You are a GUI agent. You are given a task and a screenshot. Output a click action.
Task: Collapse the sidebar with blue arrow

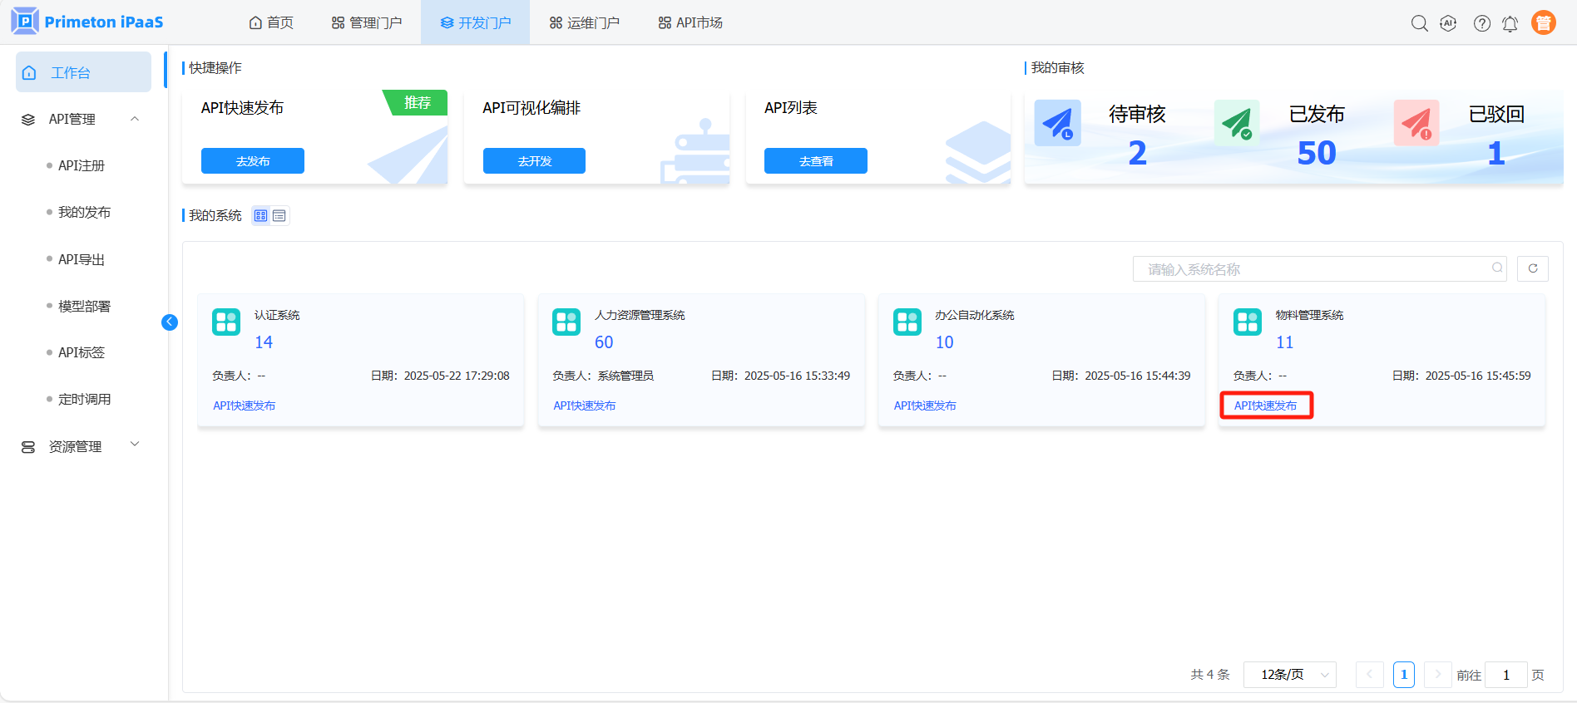(170, 322)
